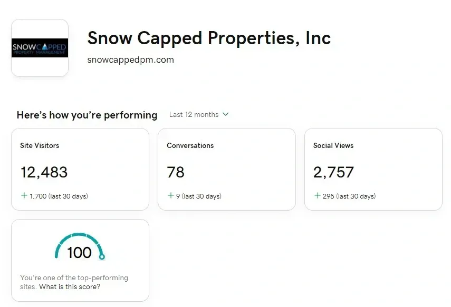Screen dimensions: 451x307
Task: Click the plus icon beside 9 conversations
Action: click(x=170, y=195)
